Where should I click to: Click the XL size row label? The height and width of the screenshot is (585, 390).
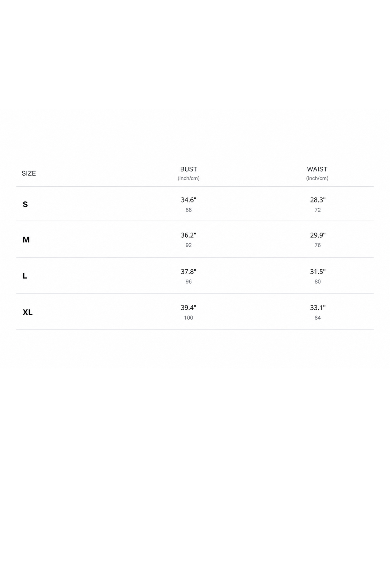click(28, 312)
